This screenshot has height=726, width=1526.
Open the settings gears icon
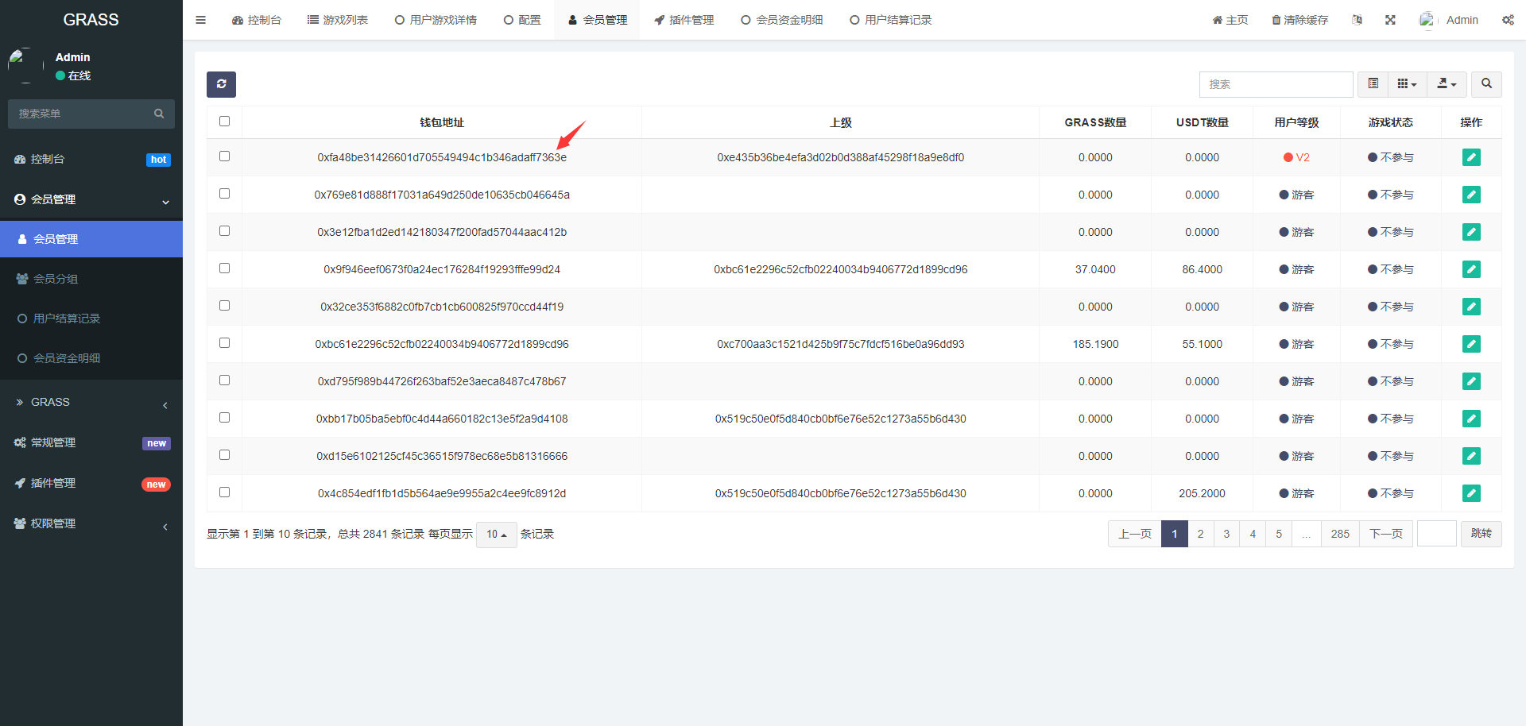point(1508,20)
